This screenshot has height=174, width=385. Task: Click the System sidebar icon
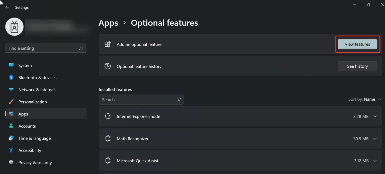pos(11,65)
